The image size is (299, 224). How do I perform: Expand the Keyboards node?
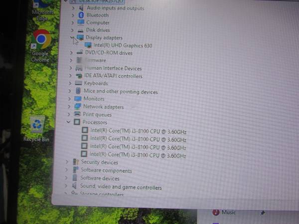coord(70,83)
